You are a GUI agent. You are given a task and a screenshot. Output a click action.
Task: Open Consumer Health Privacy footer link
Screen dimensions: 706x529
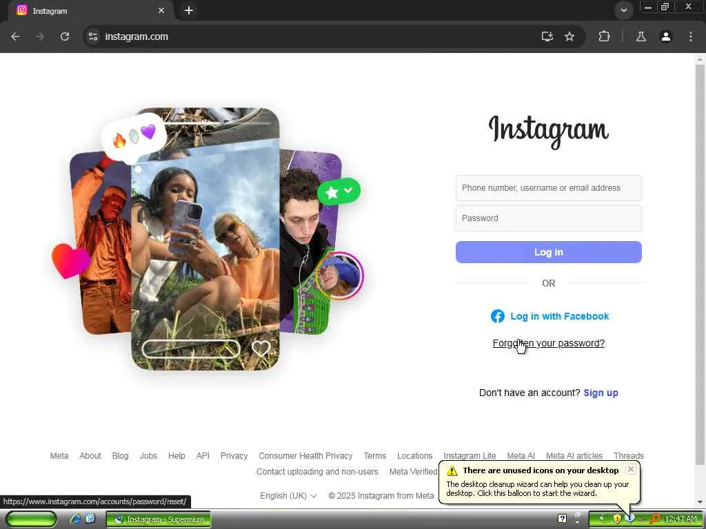click(305, 456)
